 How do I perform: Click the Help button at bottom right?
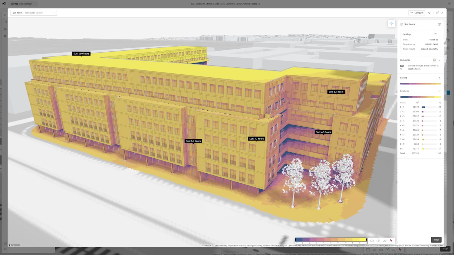[x=436, y=240]
